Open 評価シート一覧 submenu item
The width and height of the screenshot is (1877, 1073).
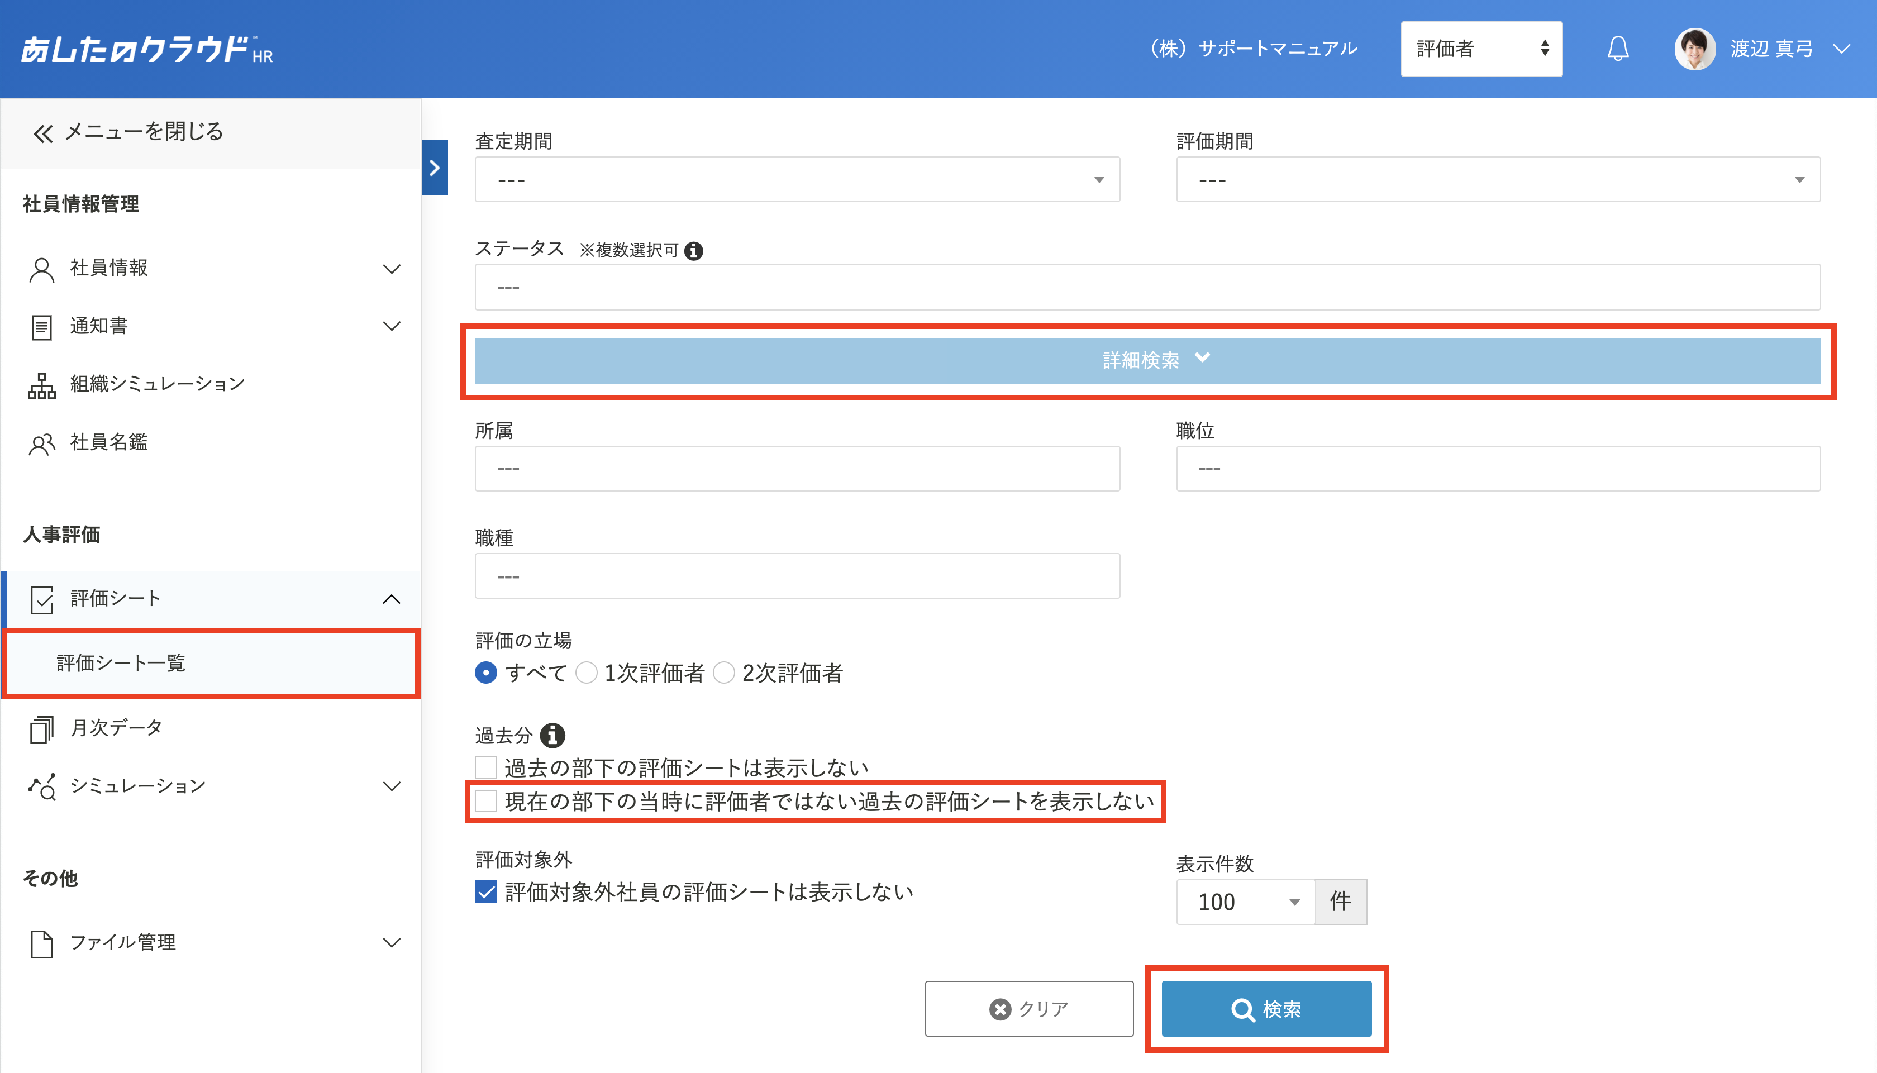(x=212, y=662)
